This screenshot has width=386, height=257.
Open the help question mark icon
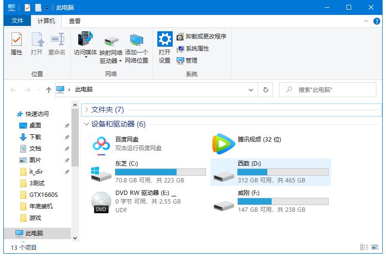pyautogui.click(x=376, y=21)
